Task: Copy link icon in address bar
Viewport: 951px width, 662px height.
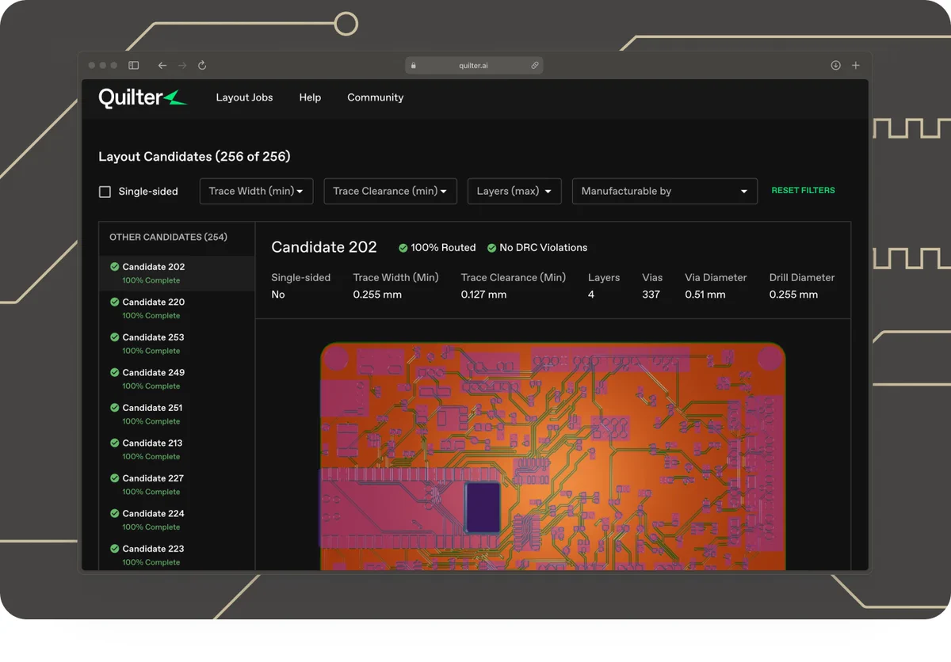Action: coord(535,66)
